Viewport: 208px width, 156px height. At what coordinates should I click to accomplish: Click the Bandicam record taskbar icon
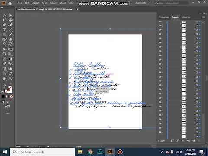(120, 152)
